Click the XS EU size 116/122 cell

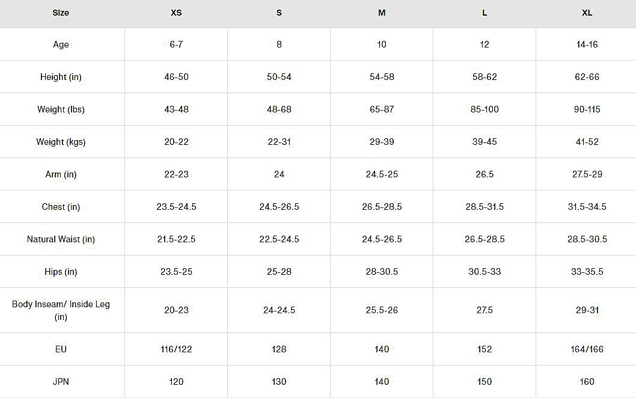pyautogui.click(x=176, y=349)
